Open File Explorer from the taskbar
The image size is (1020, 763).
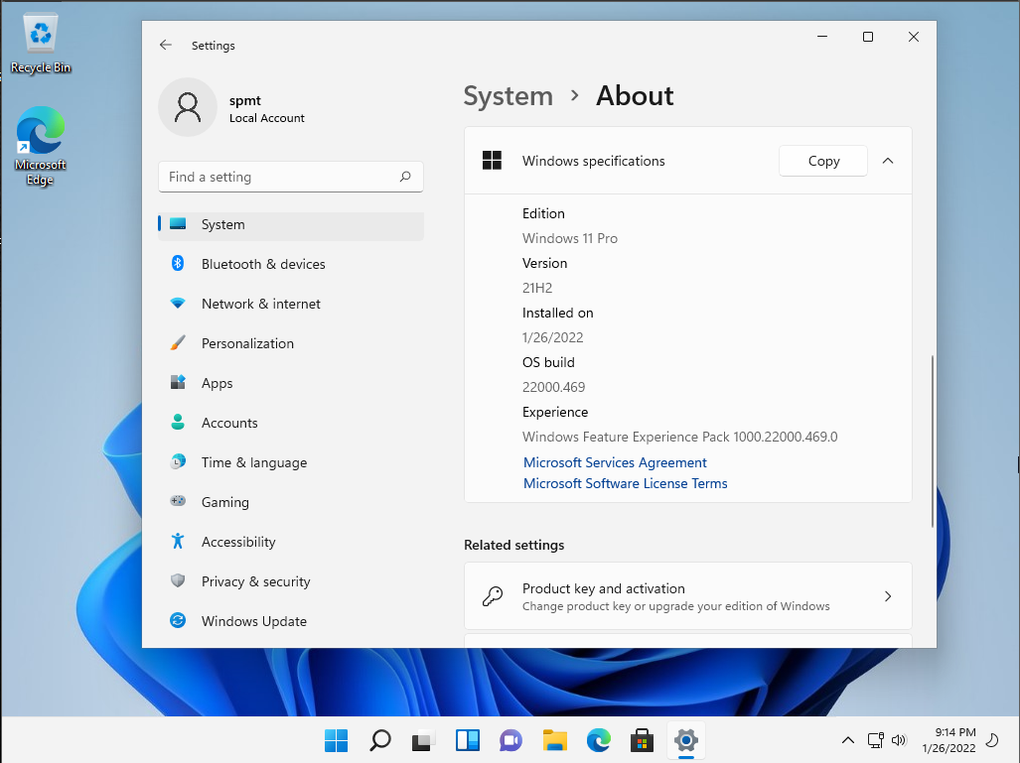[x=554, y=740]
